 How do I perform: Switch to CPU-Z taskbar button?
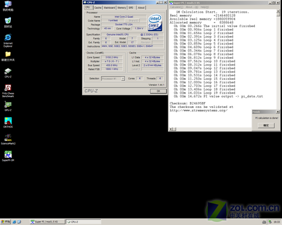click(x=84, y=222)
